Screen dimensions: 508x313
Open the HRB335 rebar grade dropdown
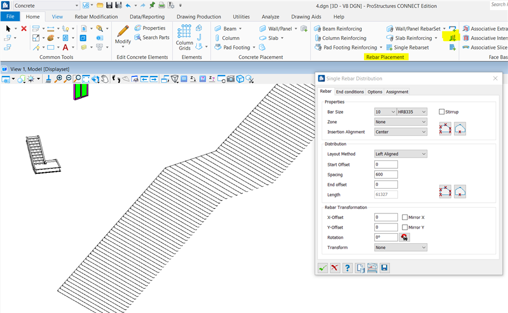(412, 112)
